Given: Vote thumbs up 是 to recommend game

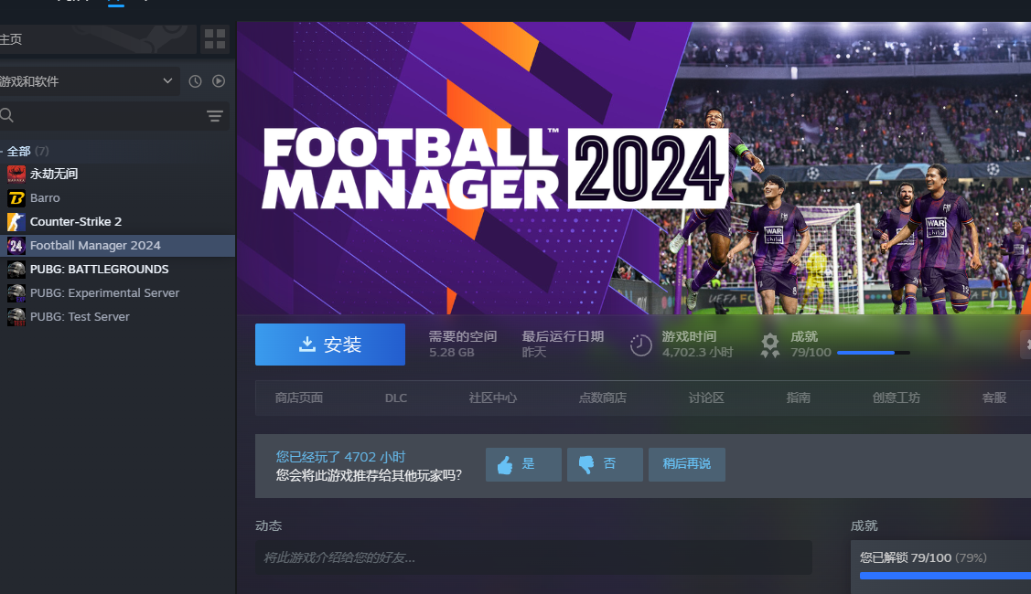Looking at the screenshot, I should [523, 464].
